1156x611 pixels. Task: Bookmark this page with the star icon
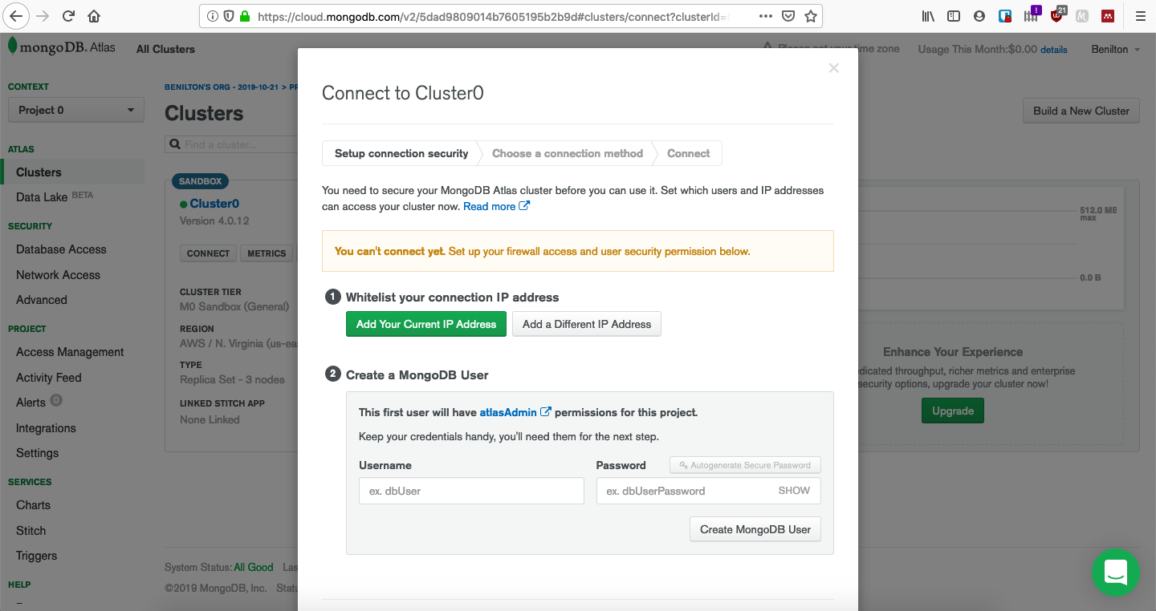[x=811, y=16]
